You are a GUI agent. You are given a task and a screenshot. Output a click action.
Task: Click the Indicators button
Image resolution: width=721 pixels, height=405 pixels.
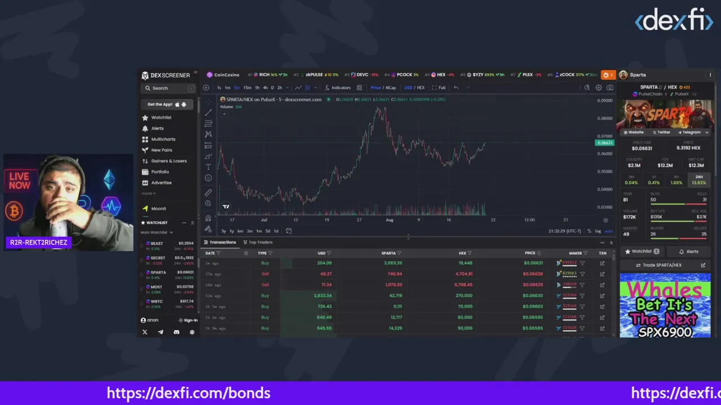[337, 88]
